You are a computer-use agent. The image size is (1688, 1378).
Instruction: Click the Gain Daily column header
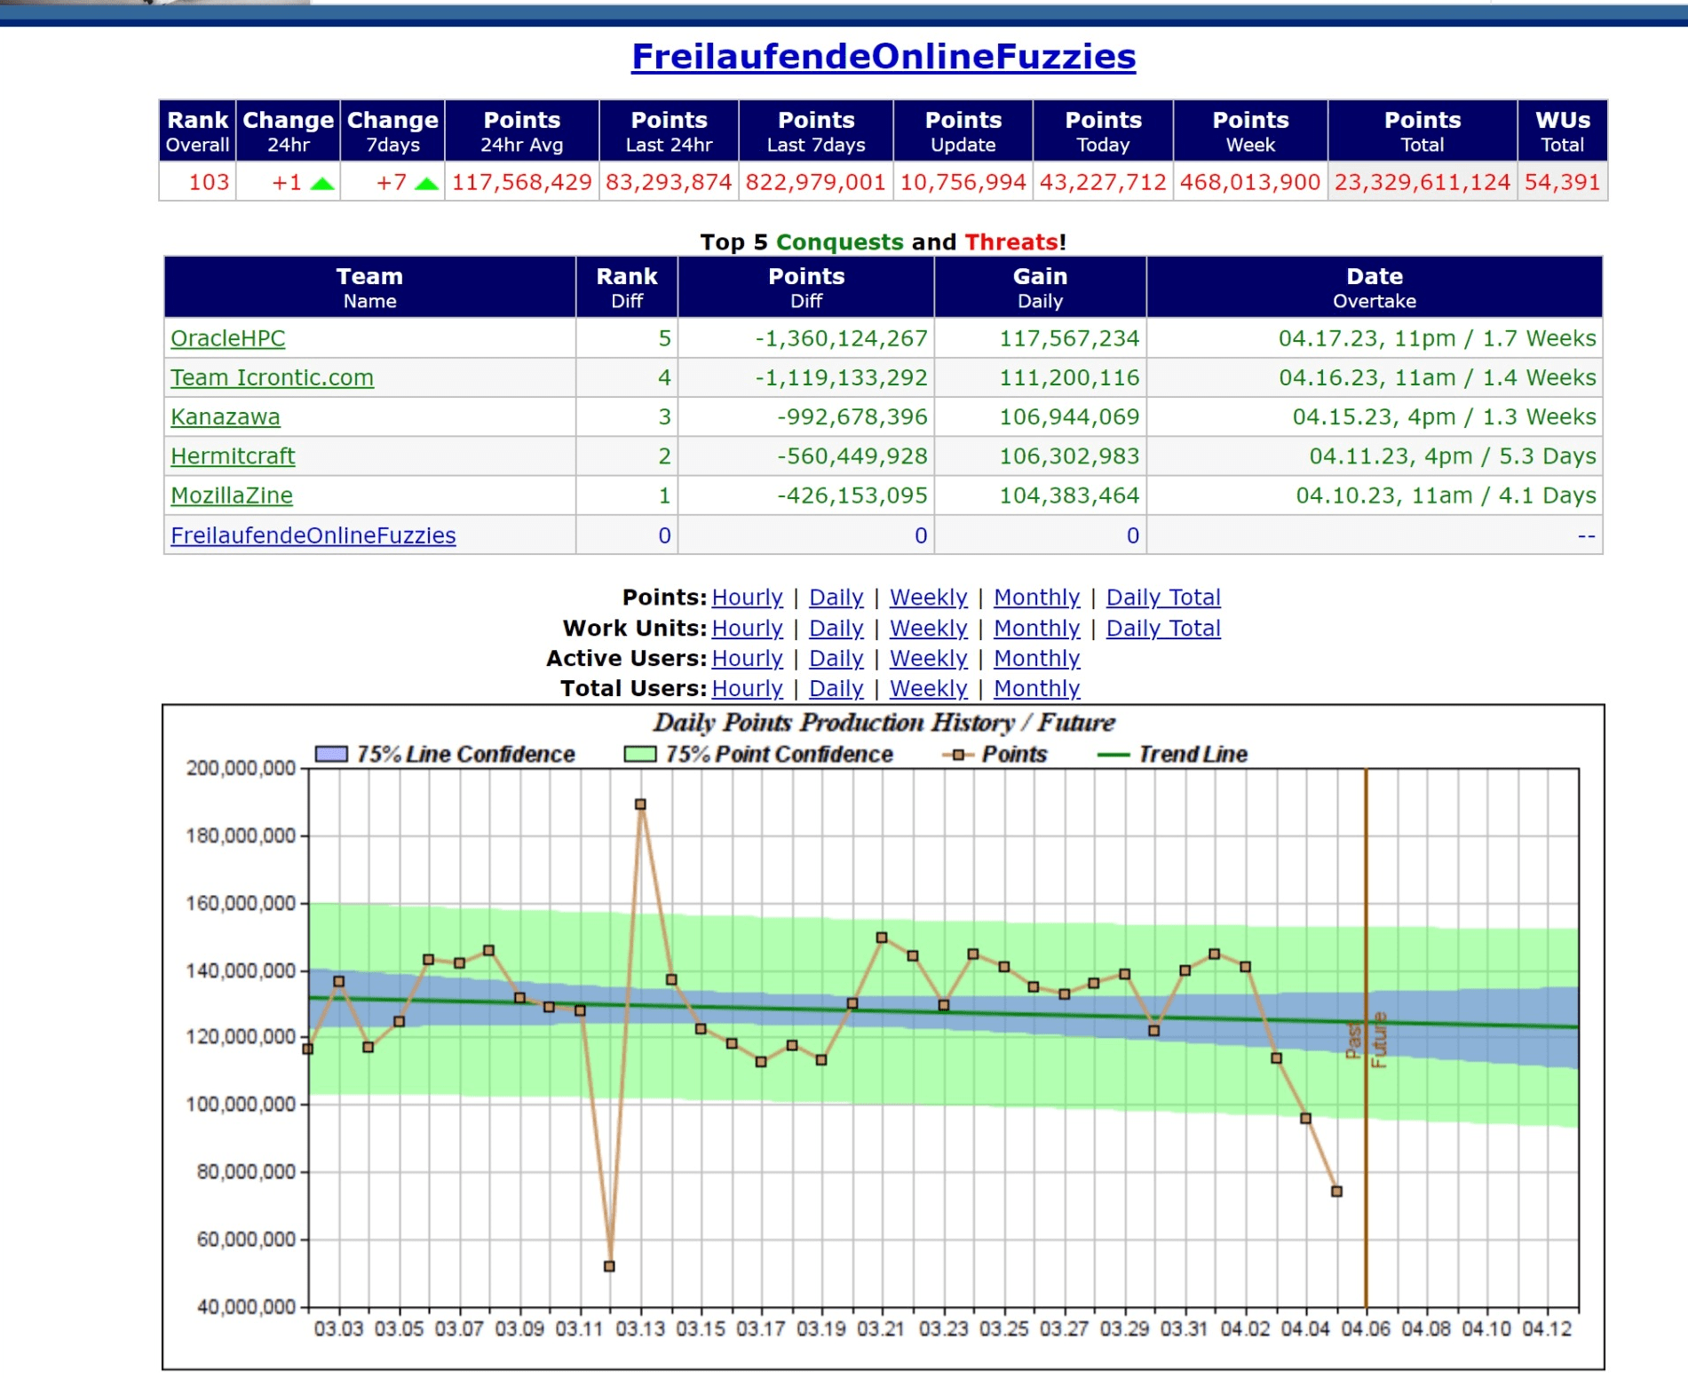(x=1040, y=288)
